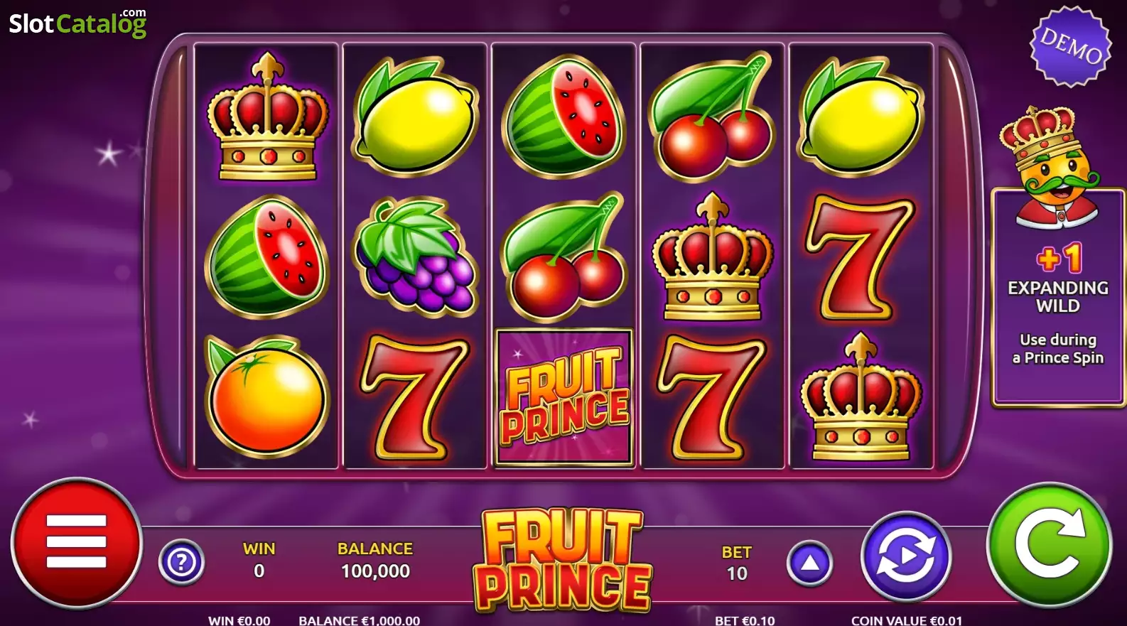Screen dimensions: 1127x626
Task: Click the Prince orange mascot character
Action: pos(1050,167)
